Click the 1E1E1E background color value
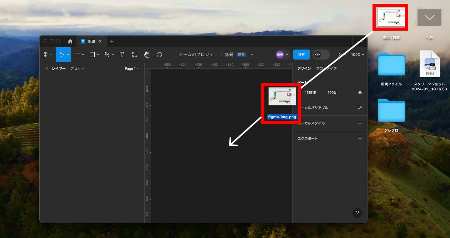Viewport: 450px width, 238px height. 310,93
